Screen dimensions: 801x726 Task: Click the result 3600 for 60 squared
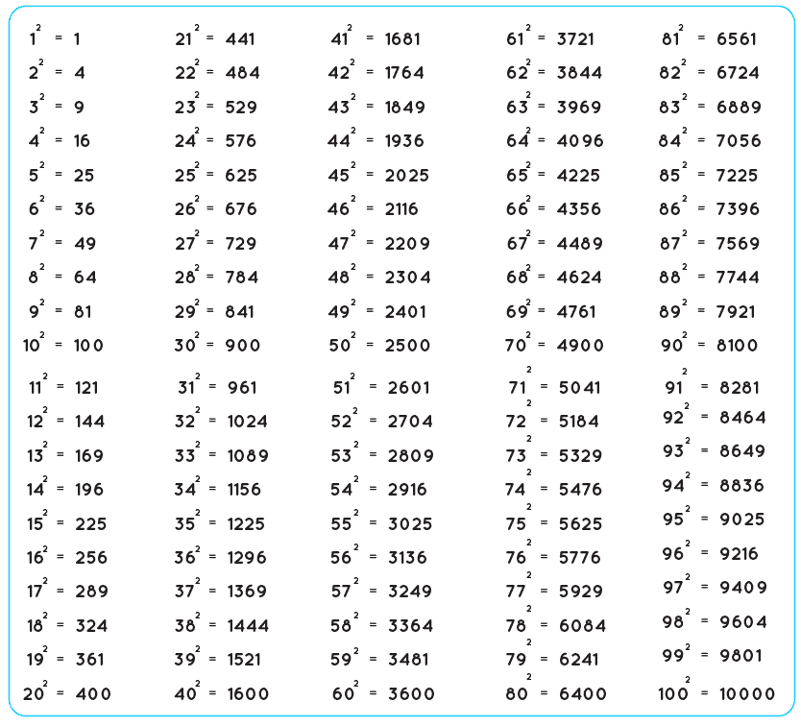(x=411, y=693)
